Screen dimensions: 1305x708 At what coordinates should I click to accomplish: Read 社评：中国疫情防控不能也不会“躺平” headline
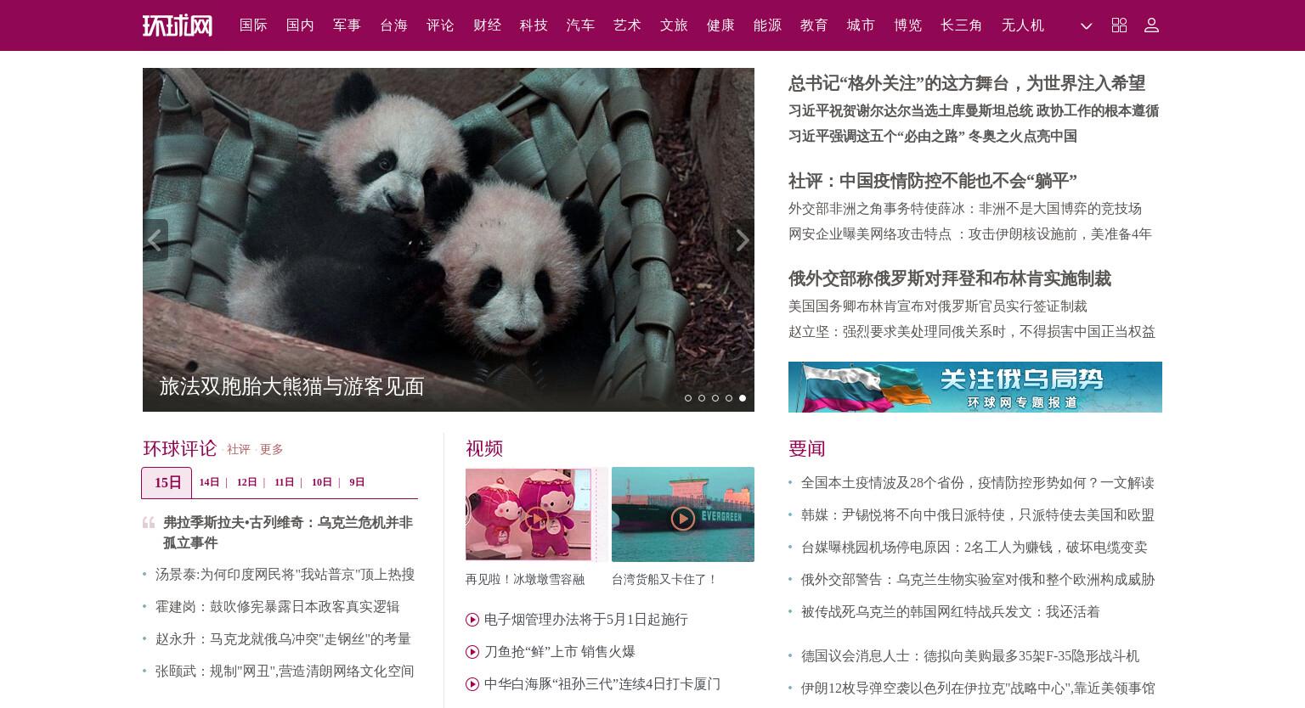click(x=932, y=181)
